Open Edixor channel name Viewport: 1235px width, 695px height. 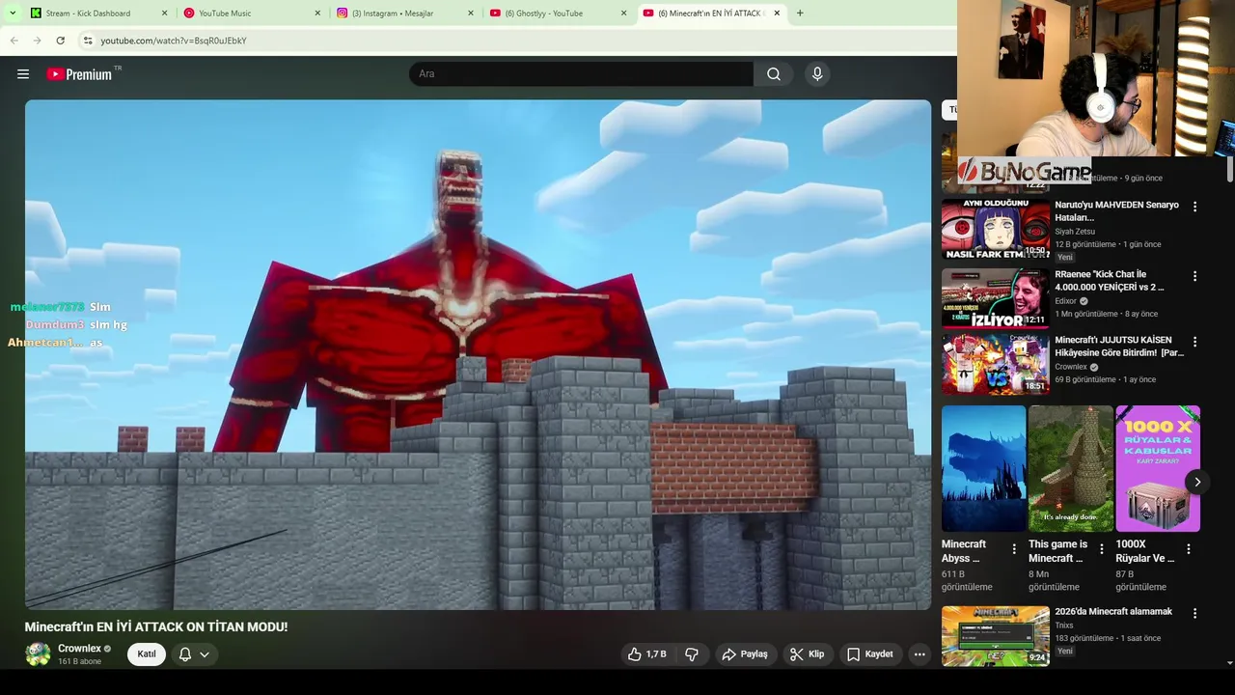[1066, 301]
